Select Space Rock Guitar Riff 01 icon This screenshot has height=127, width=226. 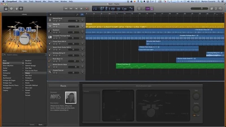pos(50,49)
